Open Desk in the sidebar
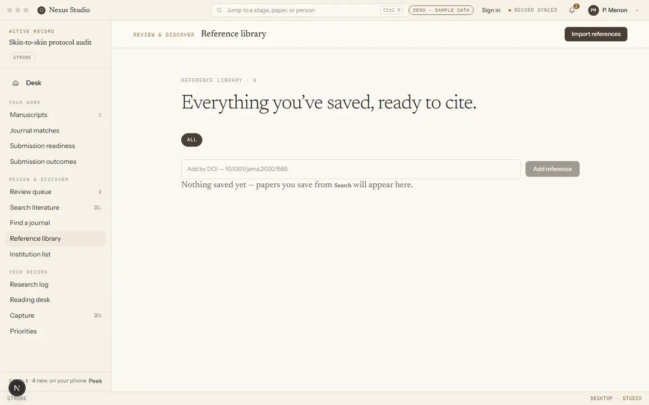 pos(56,83)
